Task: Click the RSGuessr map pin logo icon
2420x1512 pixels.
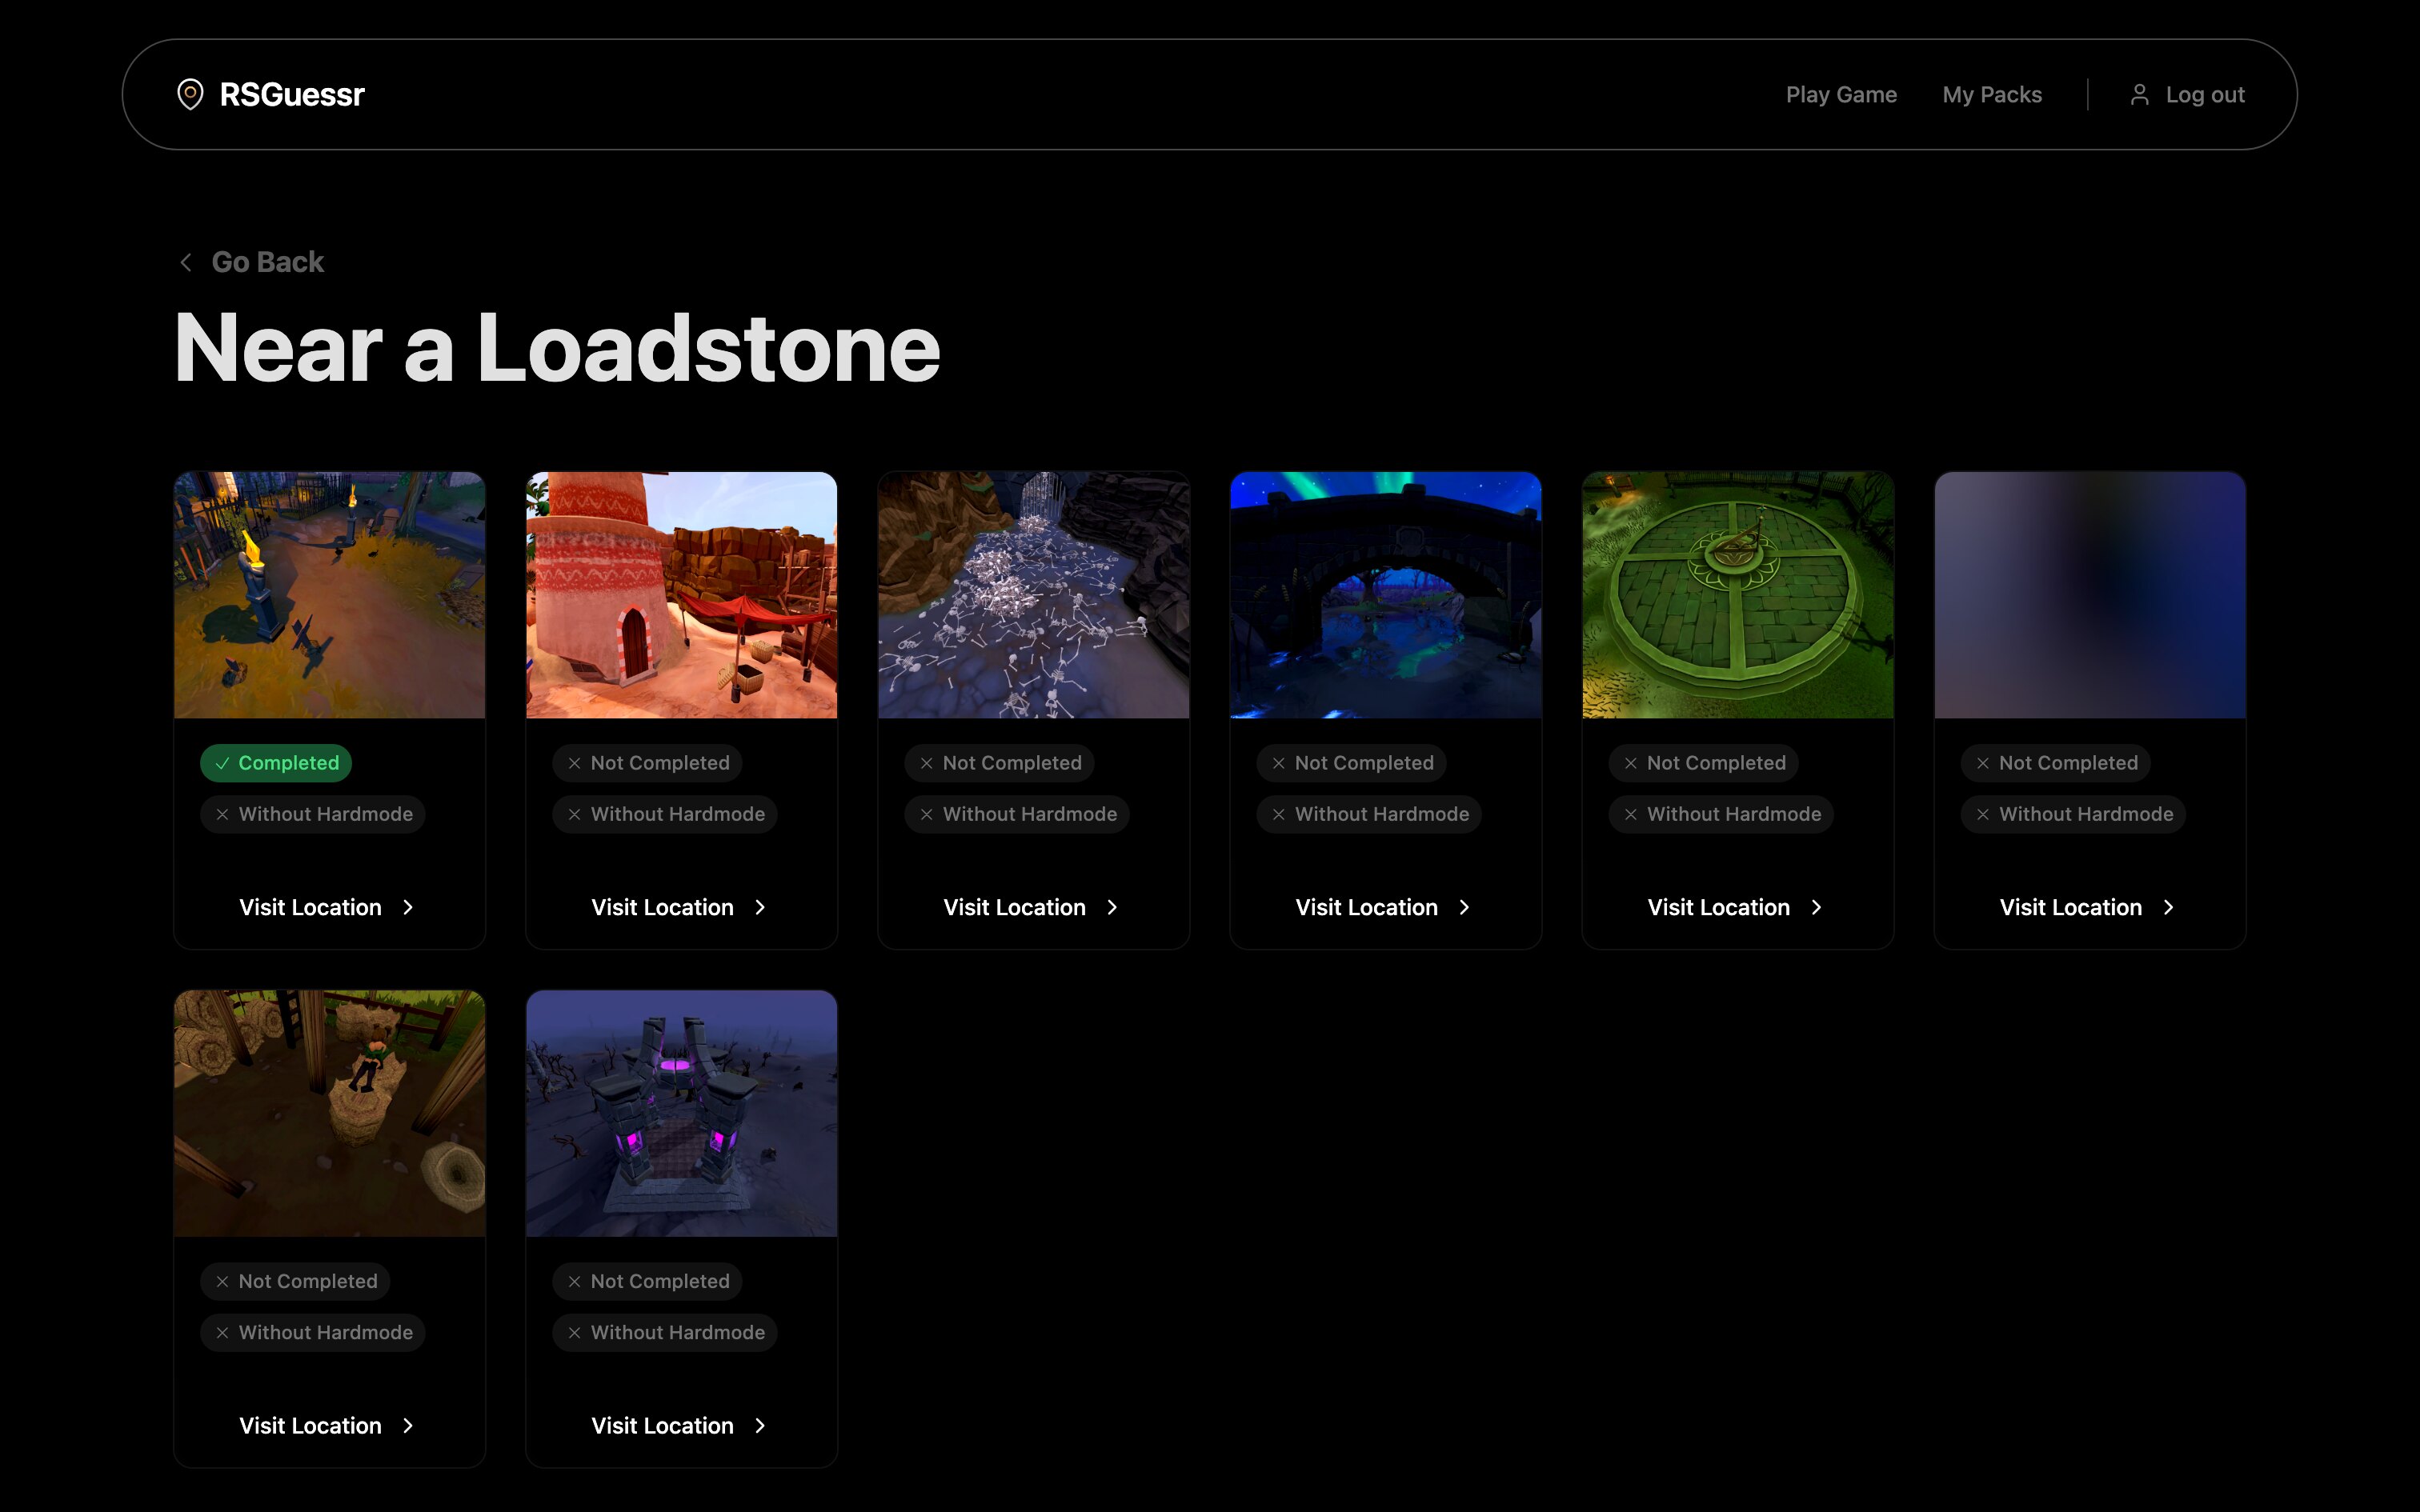Action: coord(190,95)
